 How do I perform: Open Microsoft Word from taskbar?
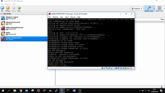click(74, 91)
